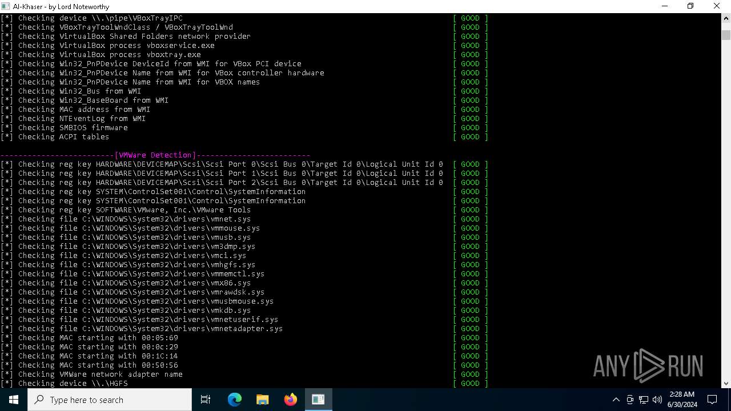
Task: Click the Checking device \\.\HGFS line
Action: point(64,384)
